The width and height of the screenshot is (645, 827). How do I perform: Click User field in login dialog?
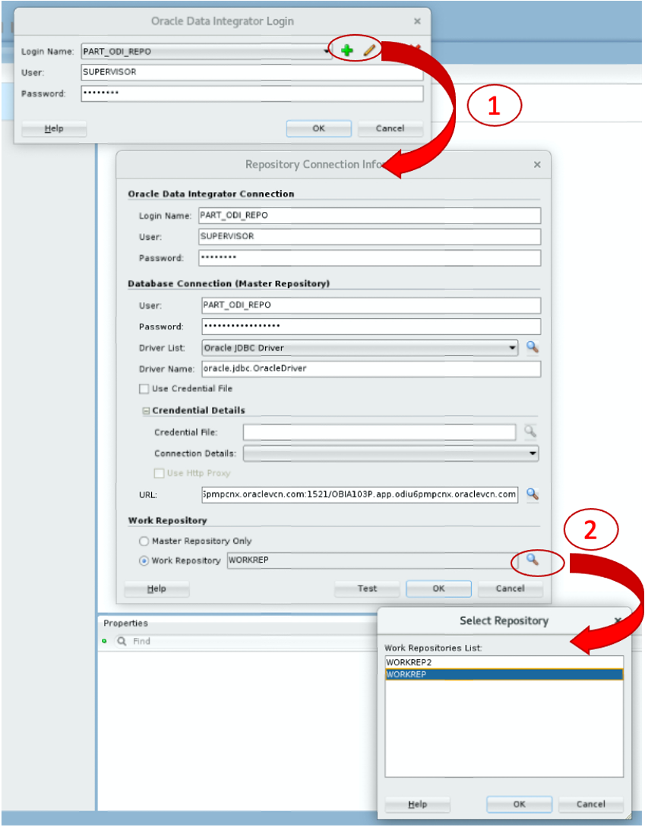tap(251, 72)
